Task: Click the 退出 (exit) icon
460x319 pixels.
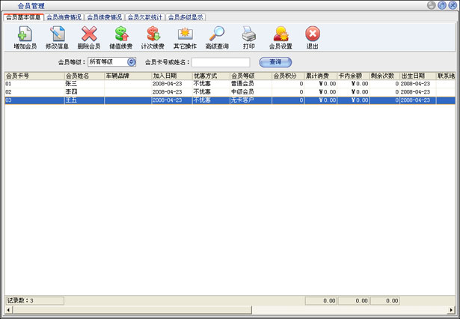Action: point(313,37)
